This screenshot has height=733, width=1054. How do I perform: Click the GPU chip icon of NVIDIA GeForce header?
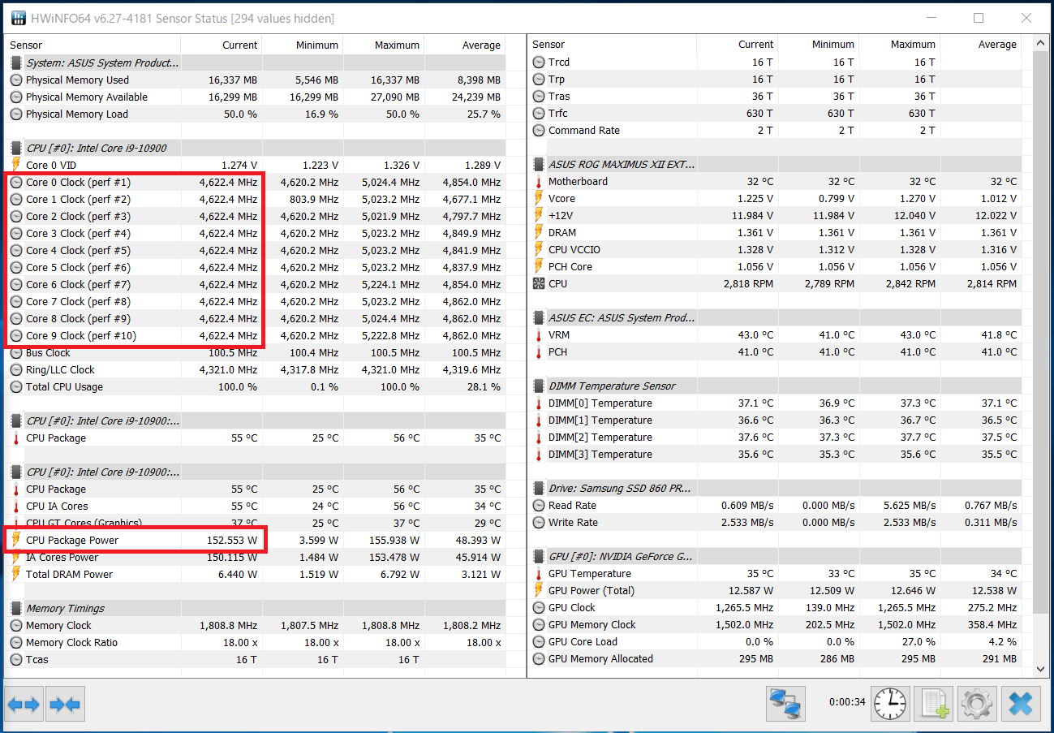pos(539,556)
